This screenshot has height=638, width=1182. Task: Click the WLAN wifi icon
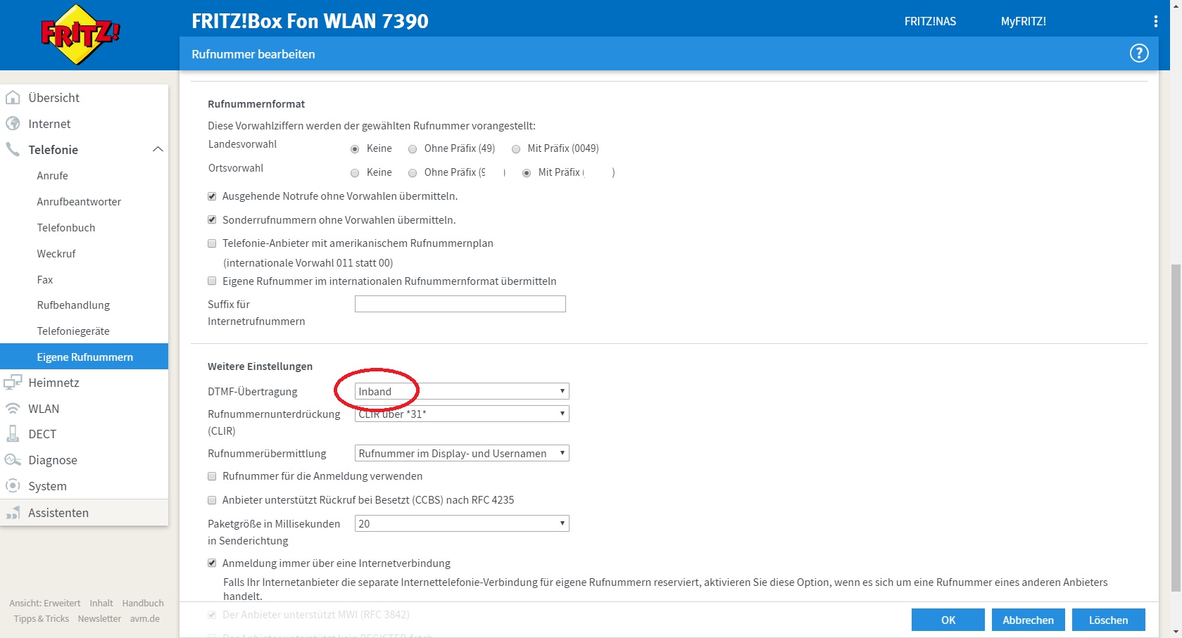(13, 409)
